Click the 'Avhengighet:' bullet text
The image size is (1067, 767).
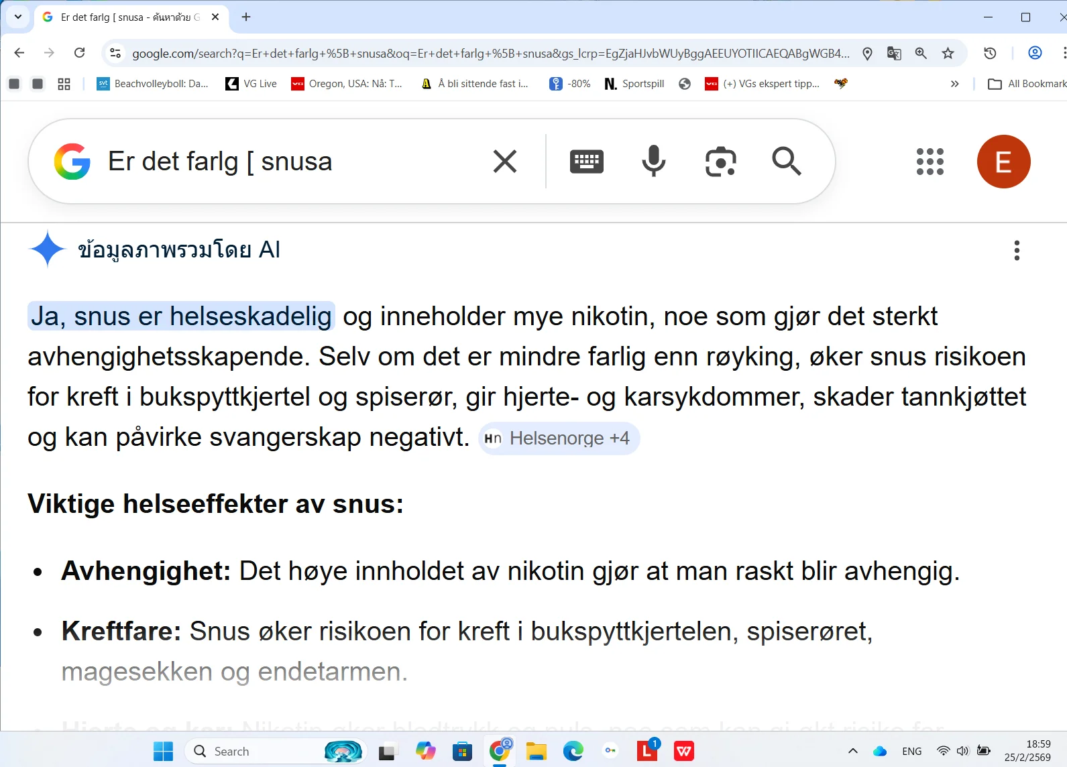[x=146, y=571]
